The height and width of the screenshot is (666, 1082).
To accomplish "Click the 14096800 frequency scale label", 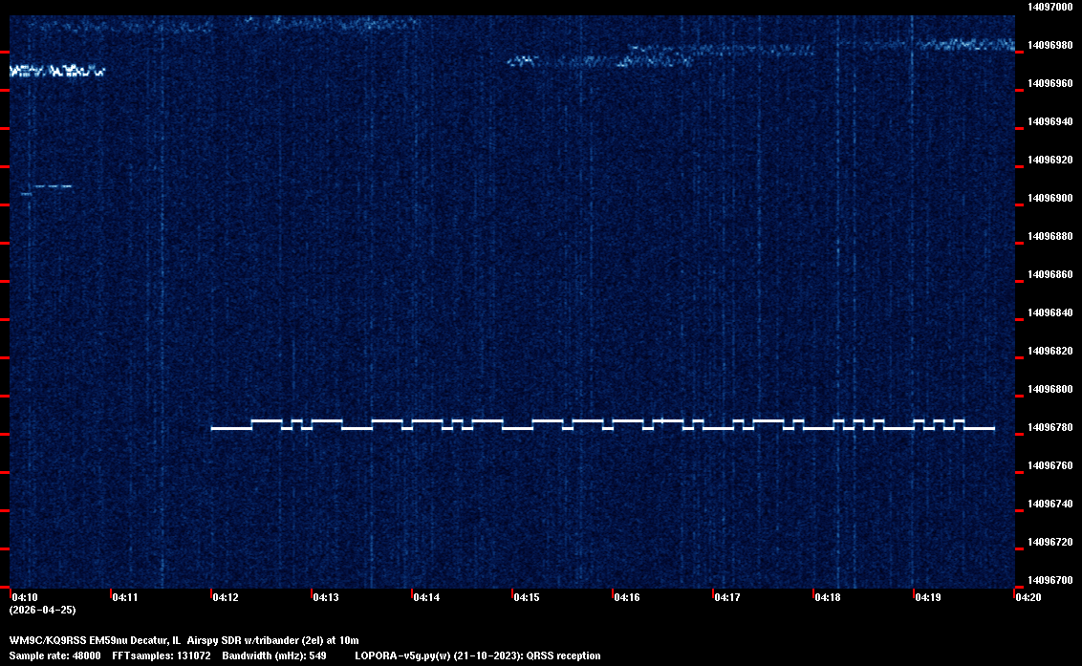I will point(1050,389).
